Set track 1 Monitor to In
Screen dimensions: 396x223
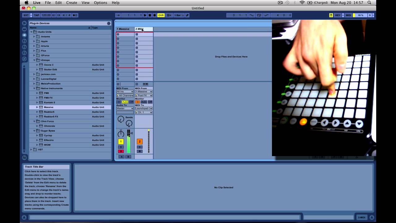[118, 102]
